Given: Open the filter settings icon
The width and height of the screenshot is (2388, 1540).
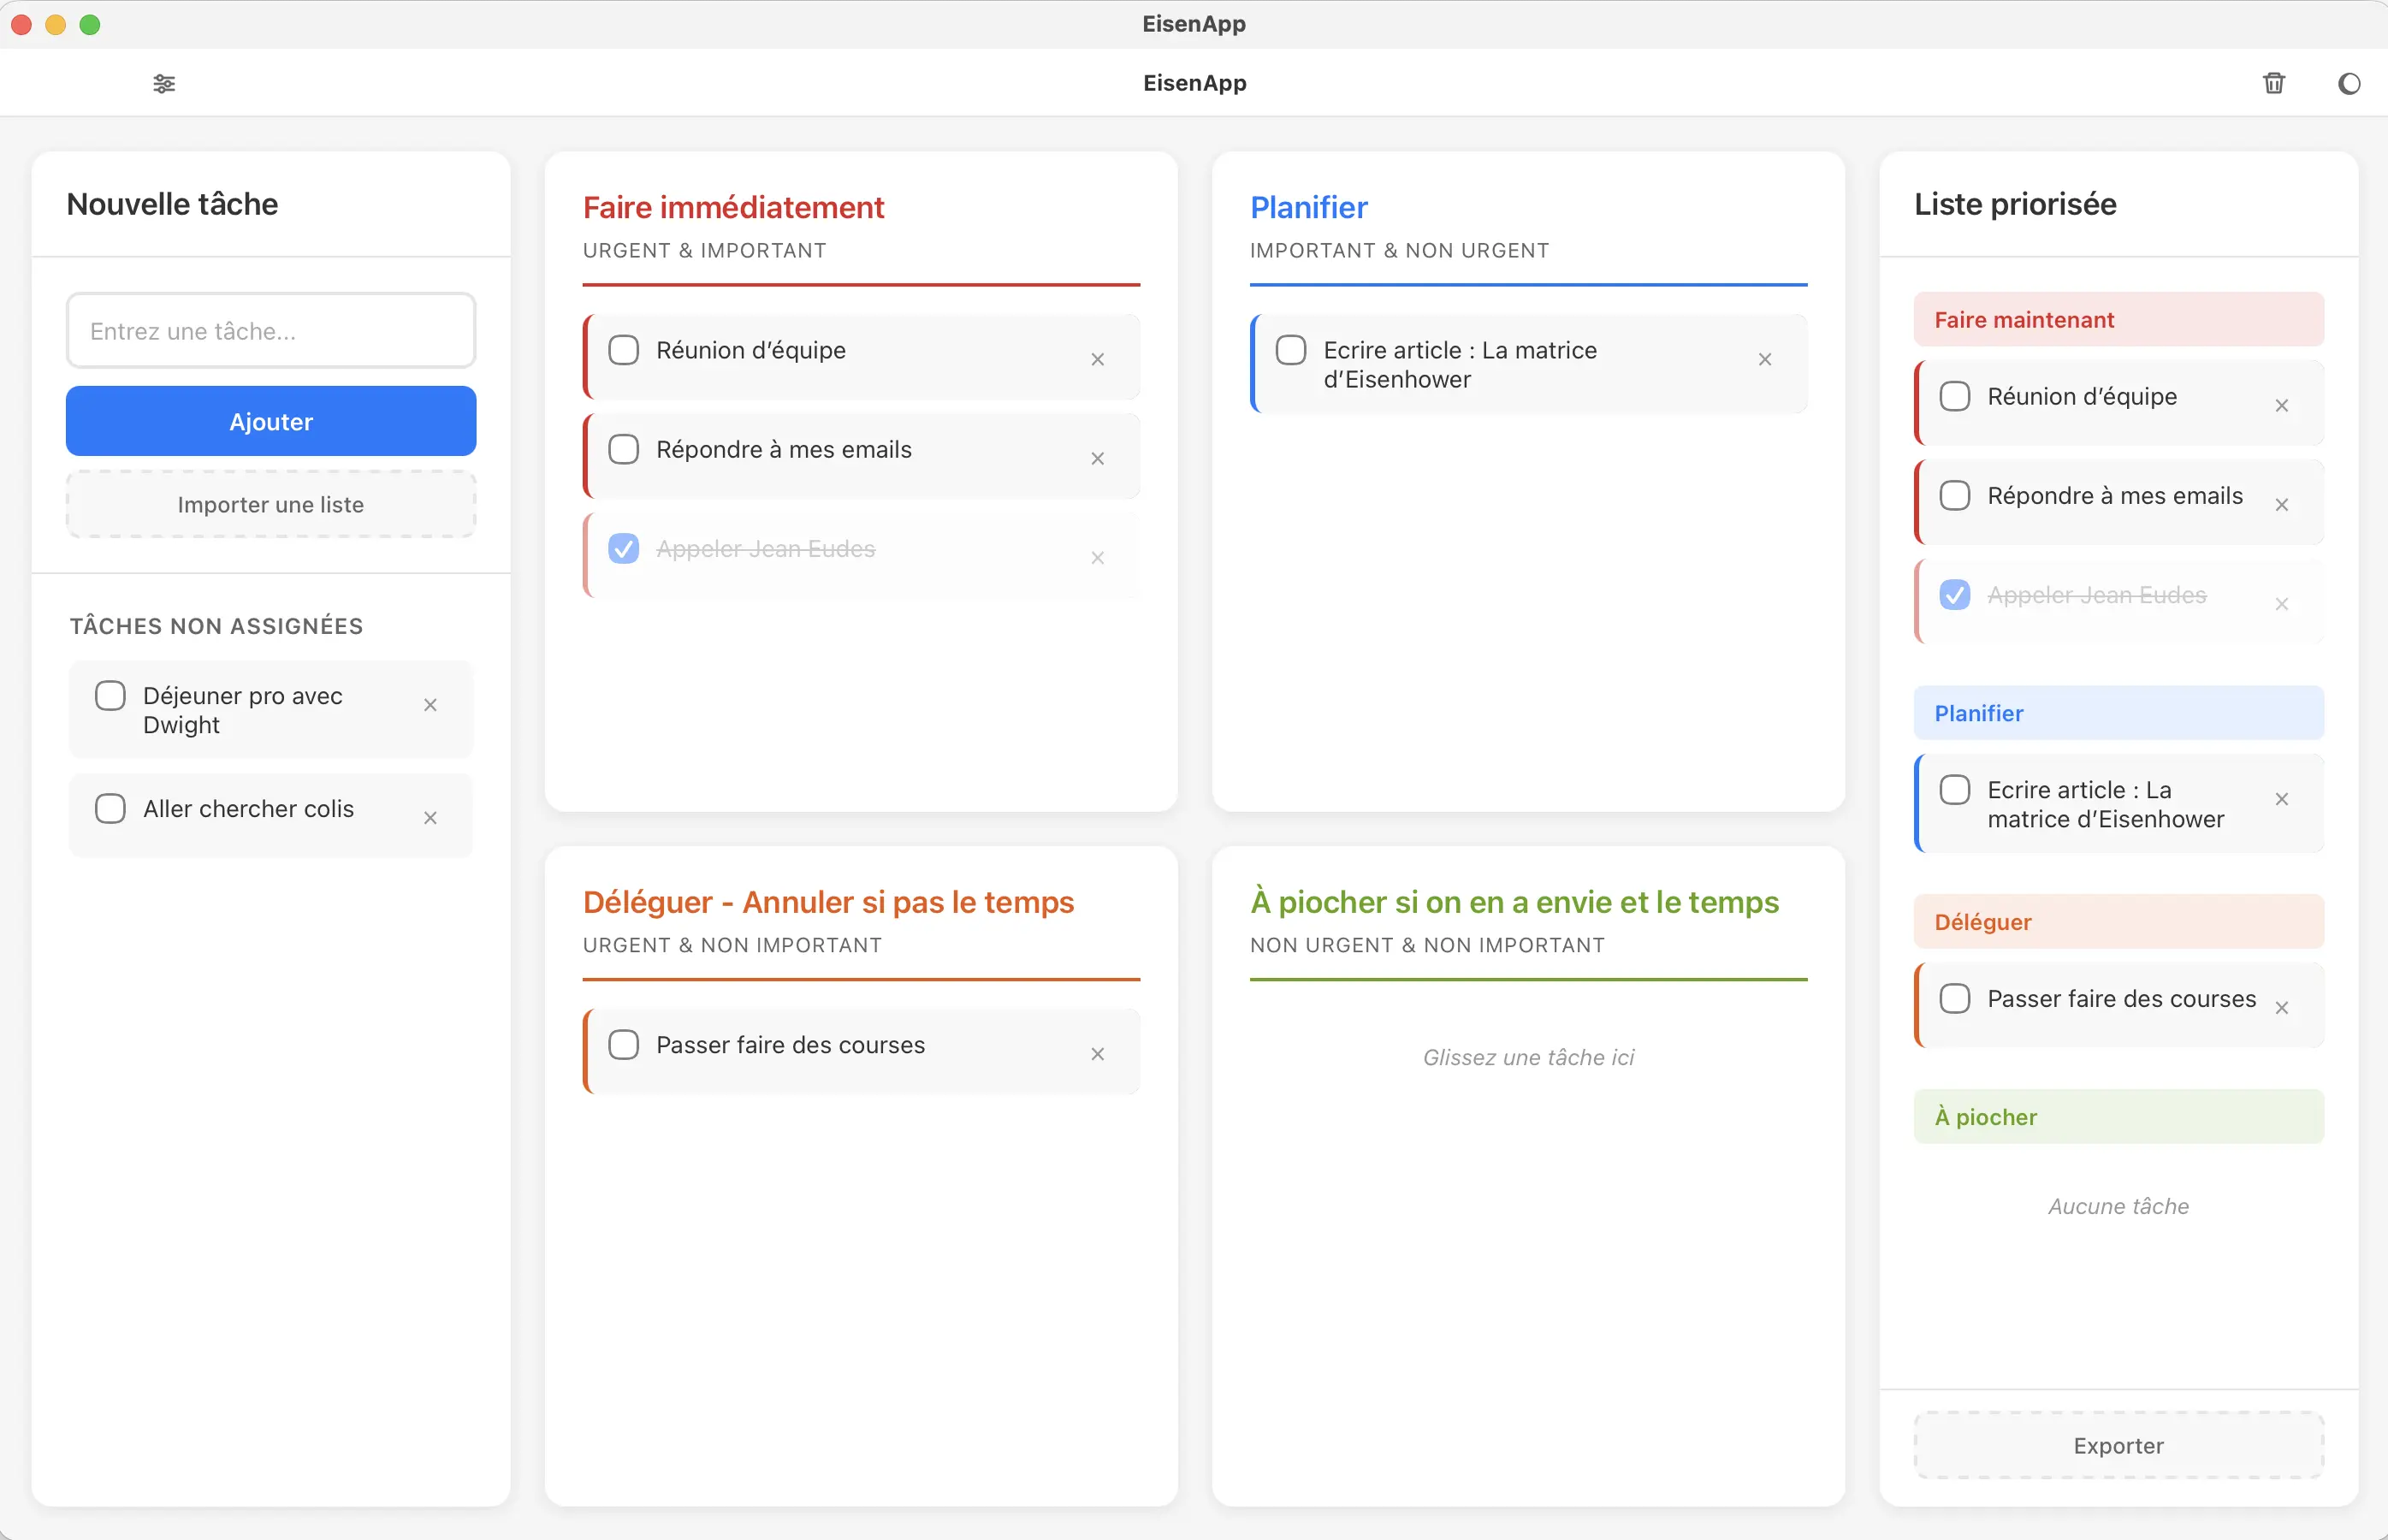Looking at the screenshot, I should click(x=164, y=84).
